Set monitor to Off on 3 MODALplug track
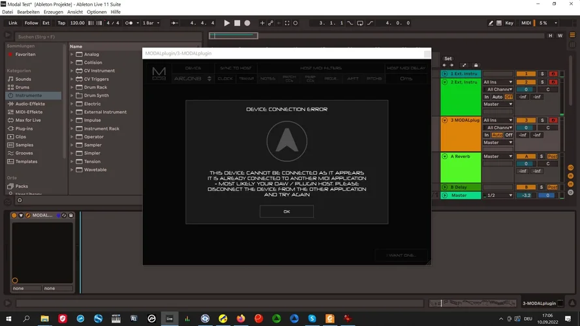The image size is (580, 326). point(509,135)
